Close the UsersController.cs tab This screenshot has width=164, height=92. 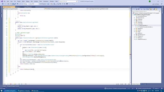pos(14,7)
